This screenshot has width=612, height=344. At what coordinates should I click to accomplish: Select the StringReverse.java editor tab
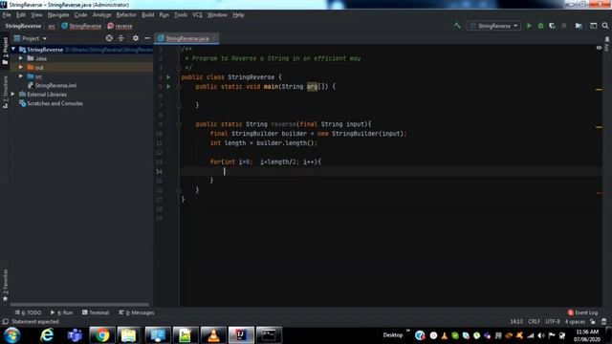pos(186,38)
